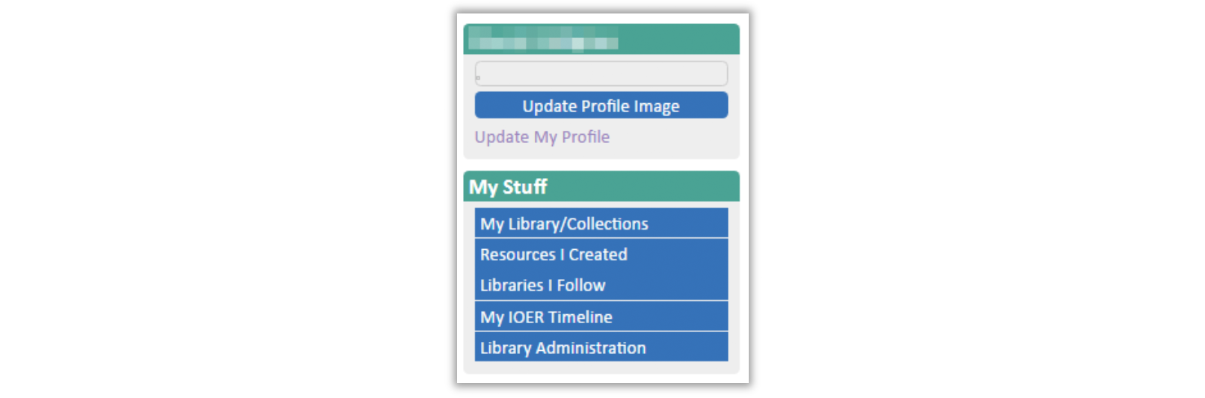This screenshot has width=1205, height=398.
Task: Click the empty profile image box
Action: (601, 73)
